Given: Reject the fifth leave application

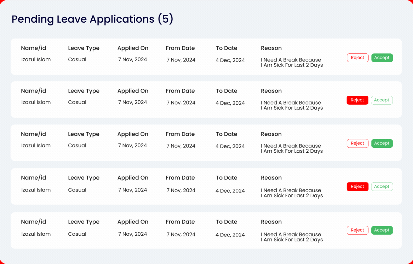Looking at the screenshot, I should [x=357, y=230].
